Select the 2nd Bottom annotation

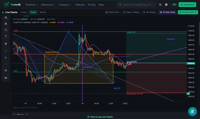tap(88, 67)
